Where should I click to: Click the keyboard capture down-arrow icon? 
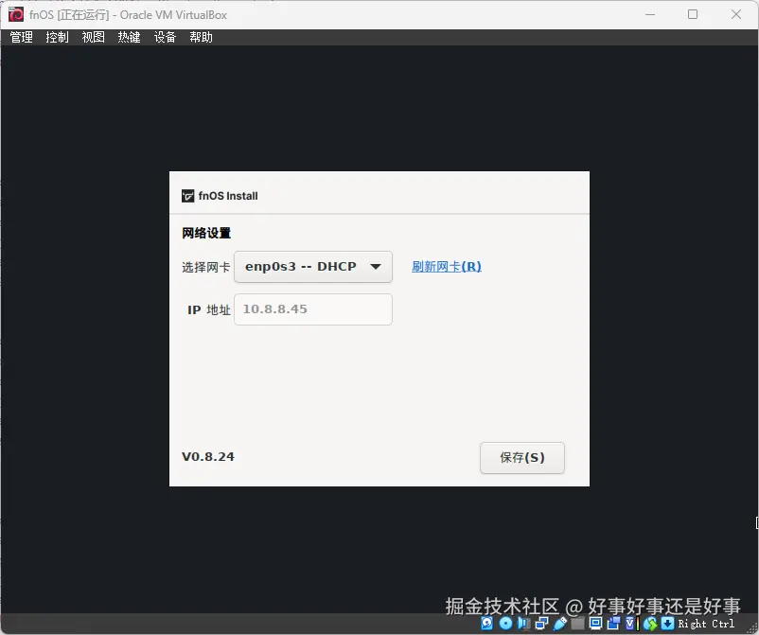667,624
